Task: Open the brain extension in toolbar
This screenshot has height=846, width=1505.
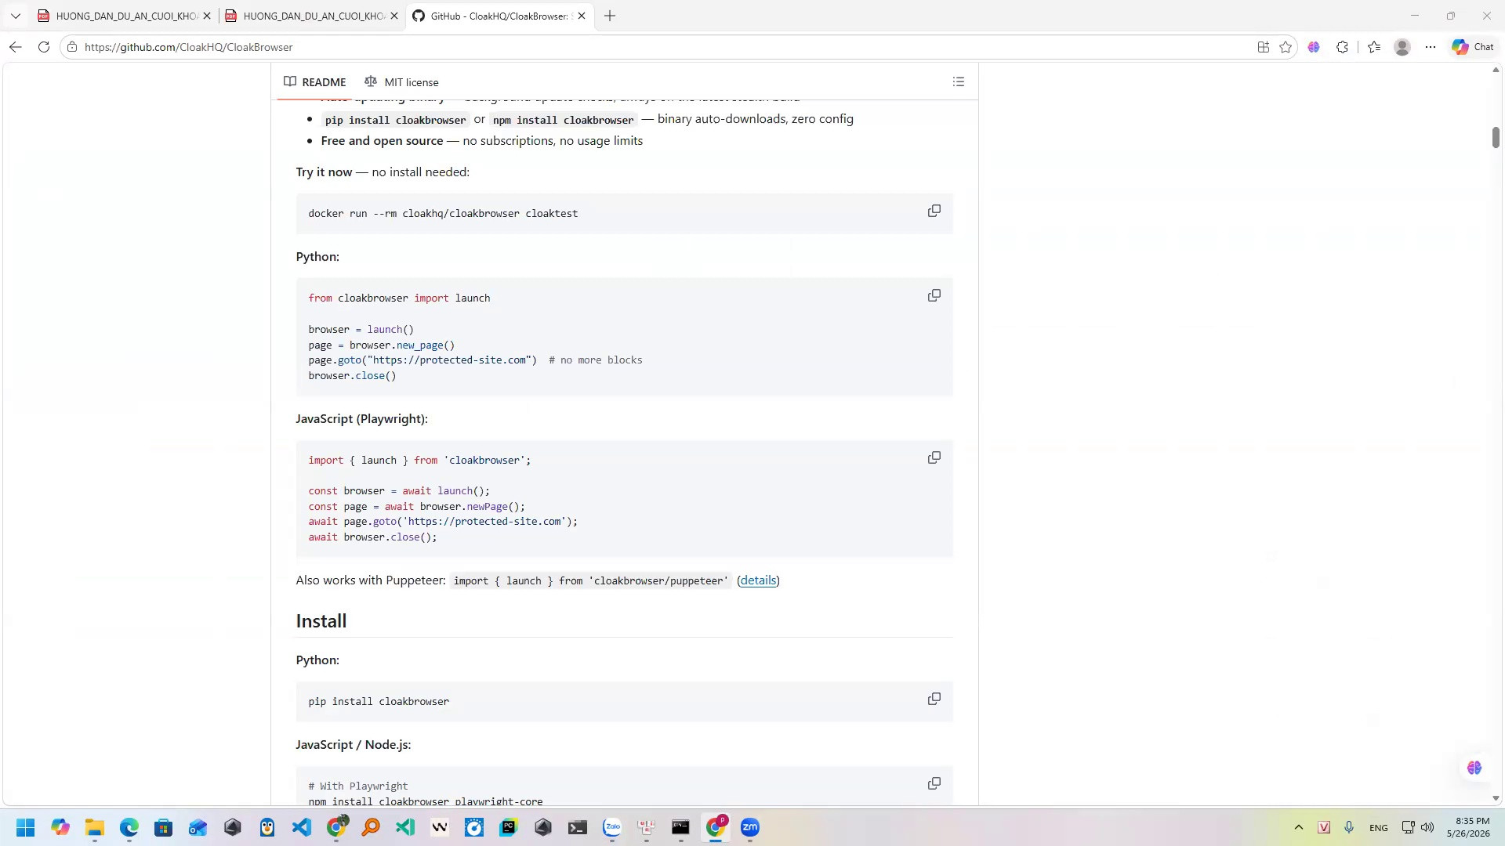Action: (x=1314, y=47)
